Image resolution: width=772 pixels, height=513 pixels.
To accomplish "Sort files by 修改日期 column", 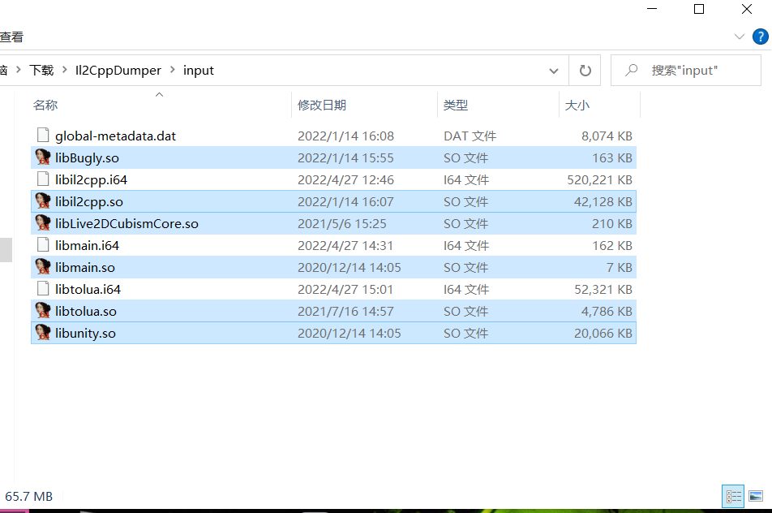I will 322,106.
